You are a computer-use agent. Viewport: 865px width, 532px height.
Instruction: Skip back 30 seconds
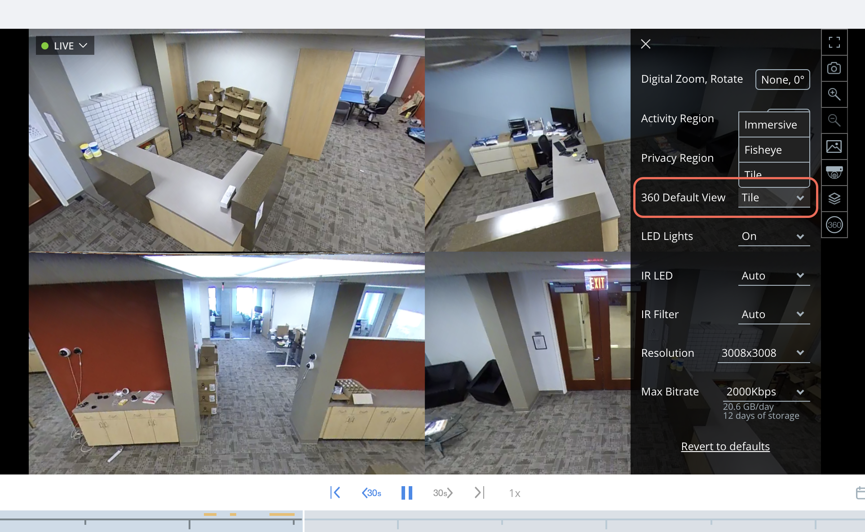click(x=371, y=493)
